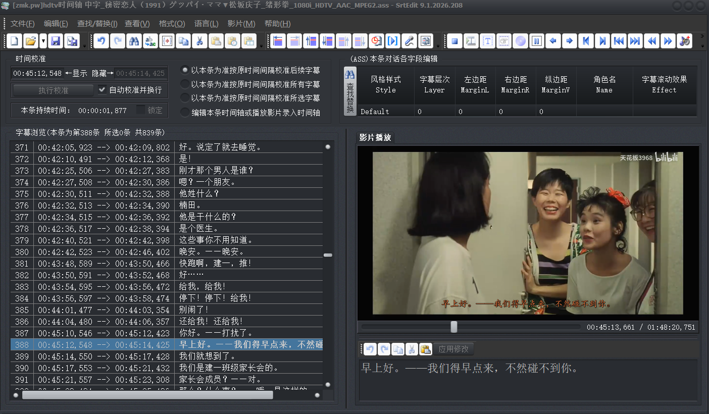Screen dimensions: 709x414
Task: Open the 查找/替换(I) menu
Action: click(x=97, y=24)
